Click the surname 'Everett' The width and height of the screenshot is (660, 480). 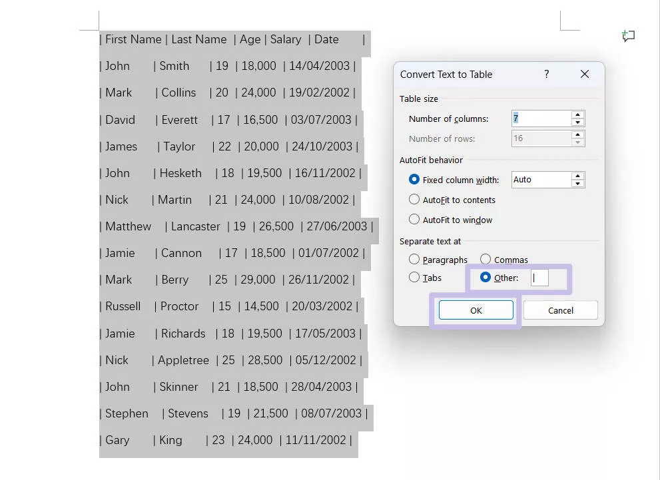[x=179, y=120]
